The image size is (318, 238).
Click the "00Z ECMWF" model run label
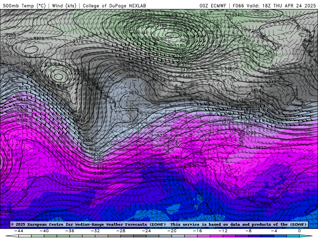[x=213, y=6]
